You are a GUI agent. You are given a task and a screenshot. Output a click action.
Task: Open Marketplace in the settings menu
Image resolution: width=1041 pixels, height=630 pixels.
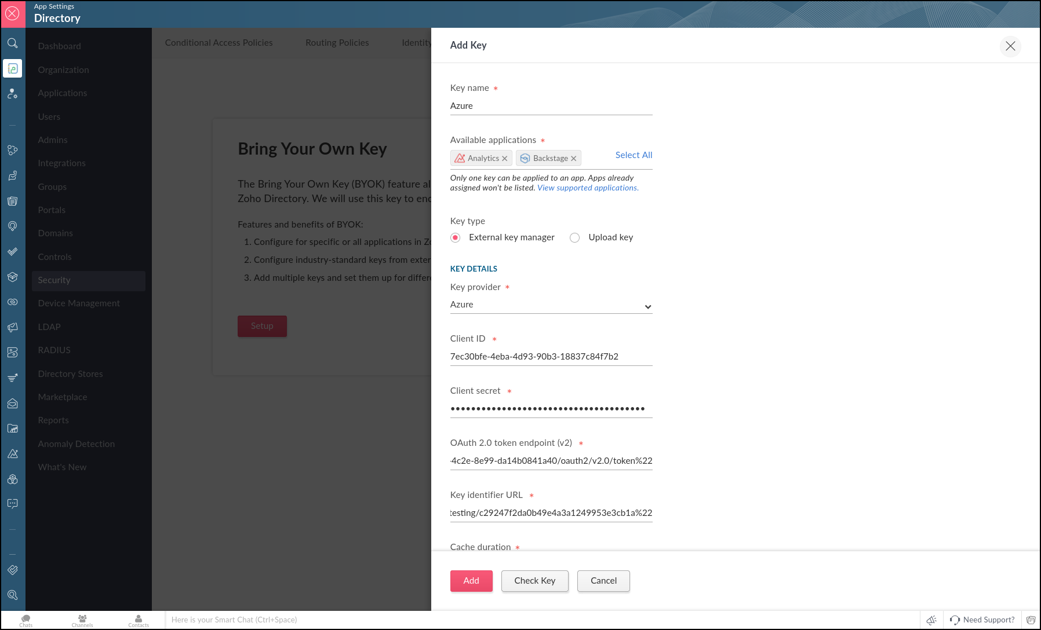[62, 397]
